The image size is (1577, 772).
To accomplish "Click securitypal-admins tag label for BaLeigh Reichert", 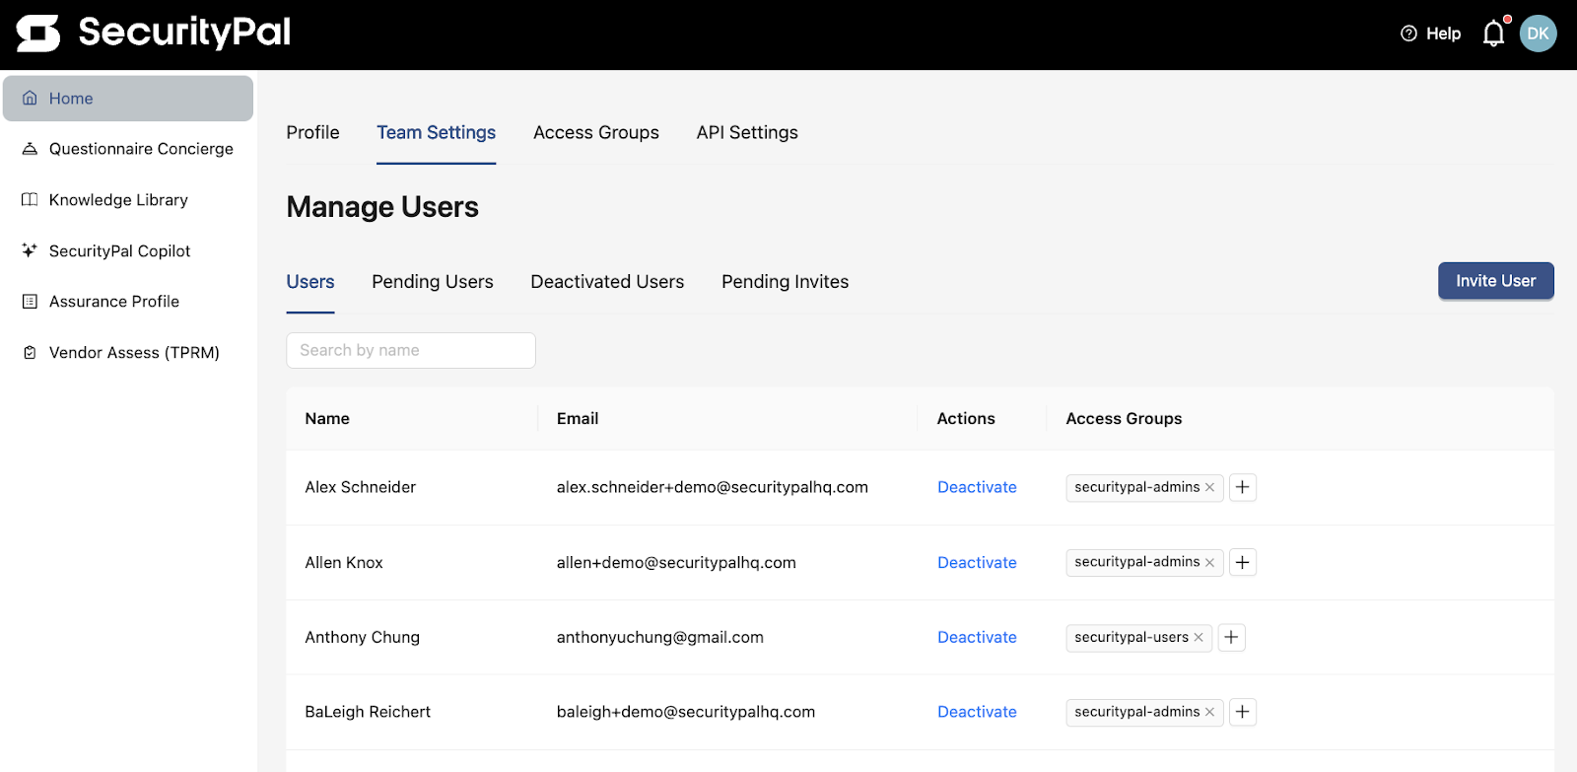I will tap(1137, 712).
